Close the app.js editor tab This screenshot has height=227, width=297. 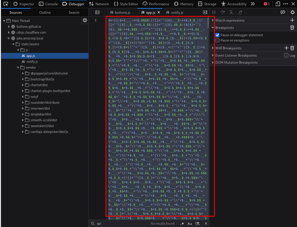click(159, 12)
